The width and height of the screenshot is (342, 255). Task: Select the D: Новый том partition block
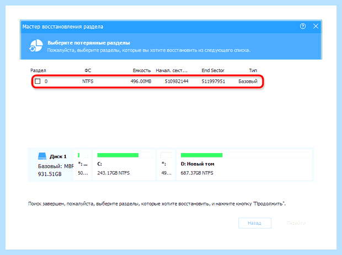click(245, 165)
